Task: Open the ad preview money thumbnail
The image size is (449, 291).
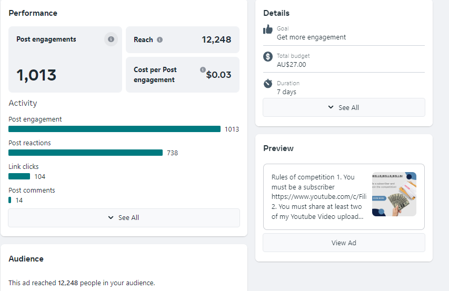Action: click(394, 194)
